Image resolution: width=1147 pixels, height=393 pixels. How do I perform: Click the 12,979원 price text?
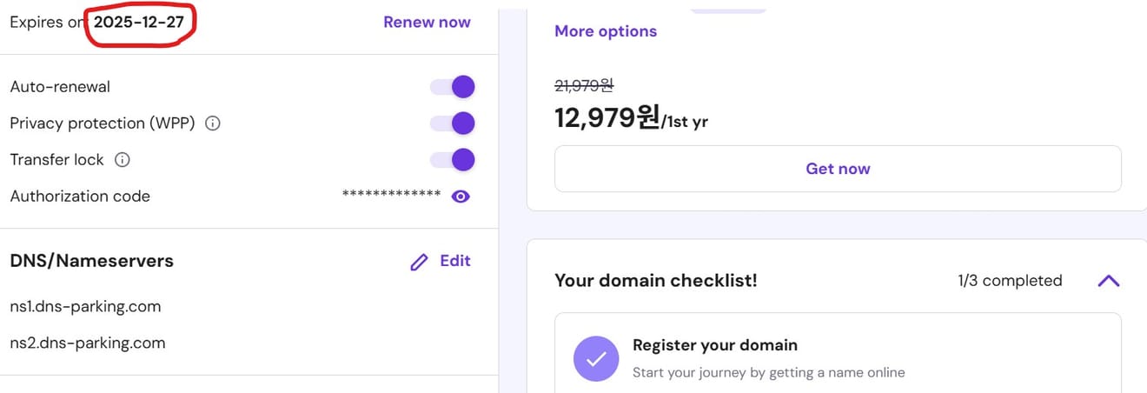click(607, 117)
